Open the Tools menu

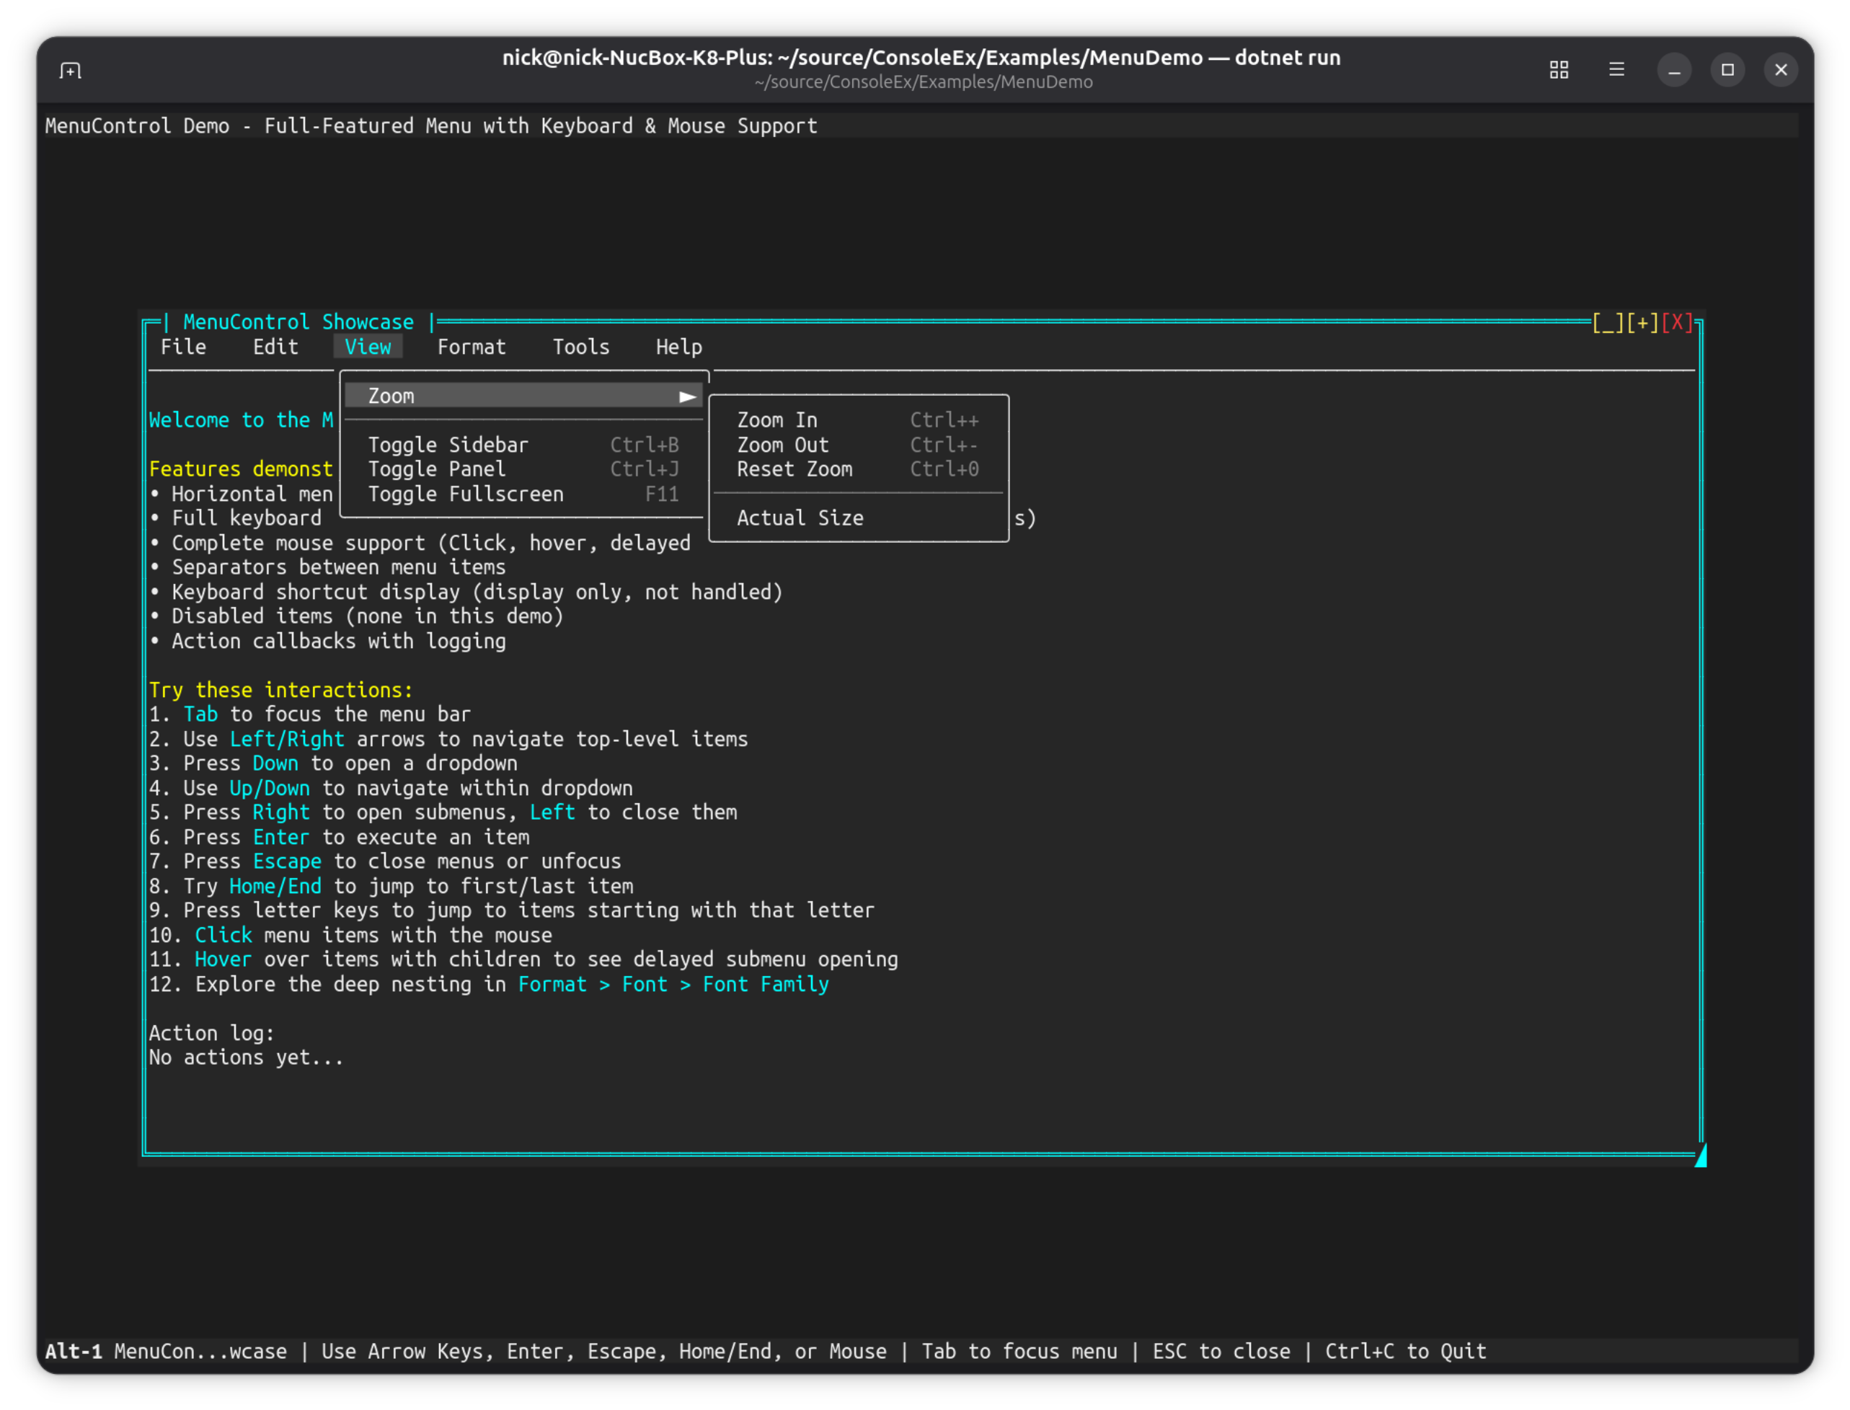tap(581, 347)
